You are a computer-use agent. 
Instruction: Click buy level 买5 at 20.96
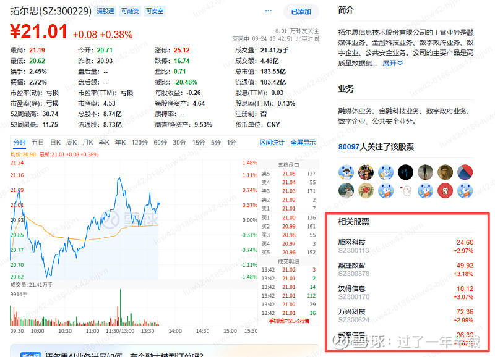(x=288, y=252)
